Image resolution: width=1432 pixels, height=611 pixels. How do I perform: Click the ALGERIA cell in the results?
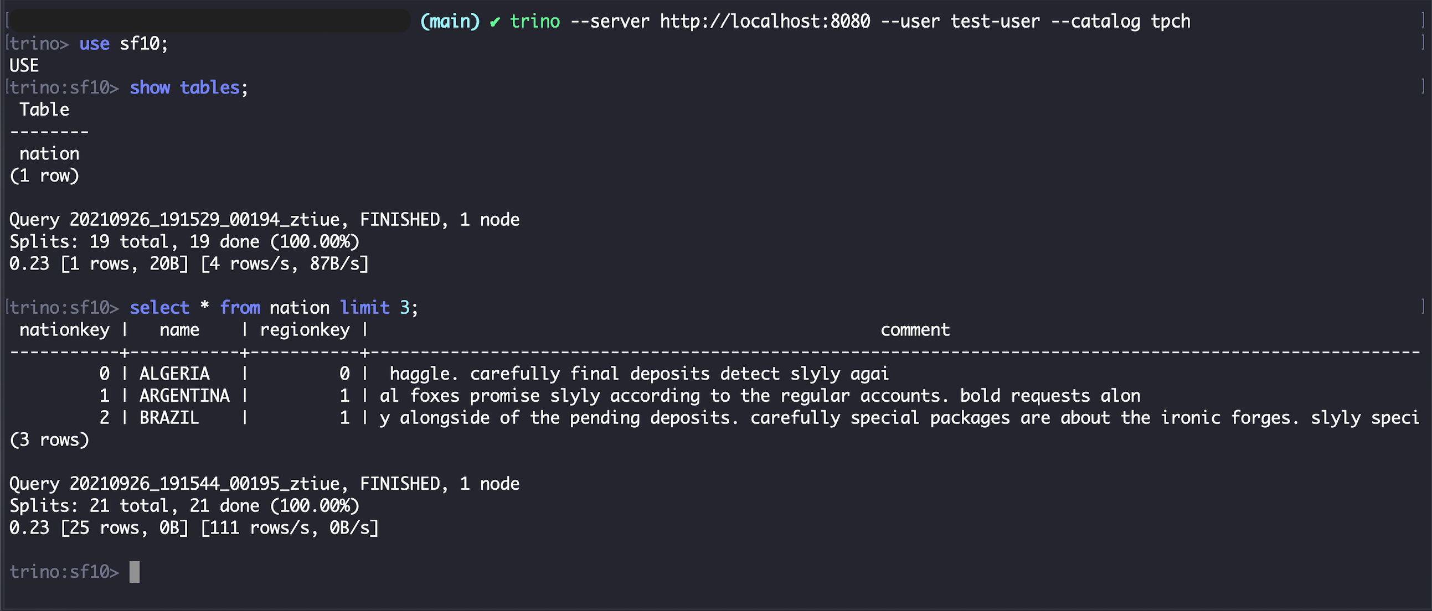pyautogui.click(x=174, y=373)
